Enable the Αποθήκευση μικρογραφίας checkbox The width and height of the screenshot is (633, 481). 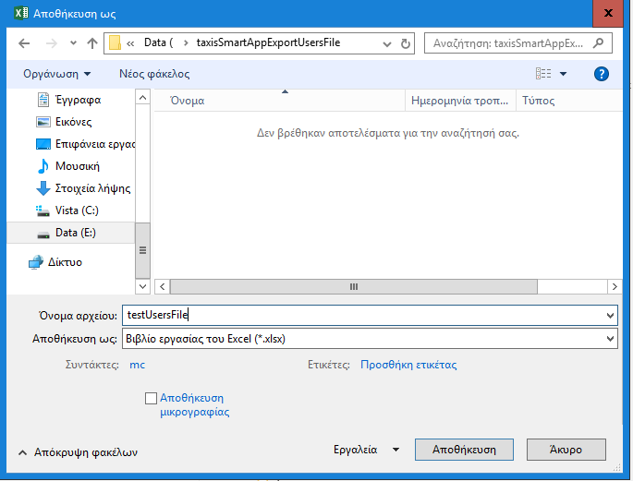click(x=152, y=398)
